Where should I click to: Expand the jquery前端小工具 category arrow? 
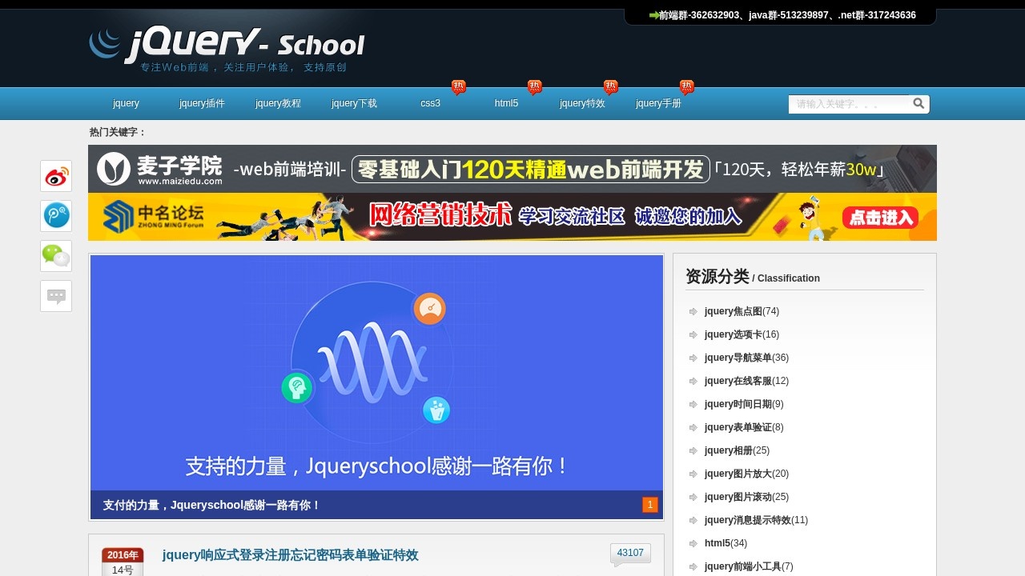coord(693,566)
